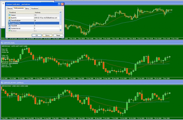The image size is (183, 120).
Task: Close the Custom Indicator dialog
Action: tap(62, 4)
